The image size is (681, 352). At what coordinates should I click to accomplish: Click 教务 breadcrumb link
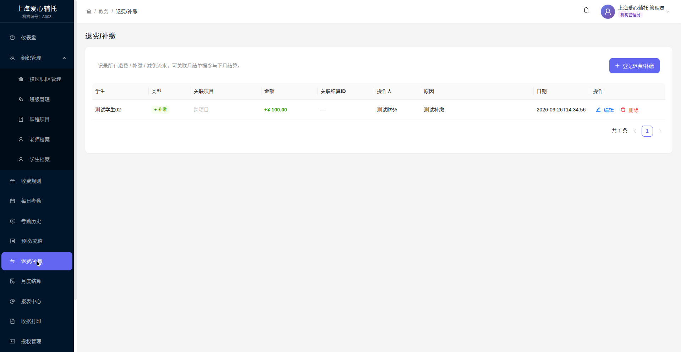(104, 11)
